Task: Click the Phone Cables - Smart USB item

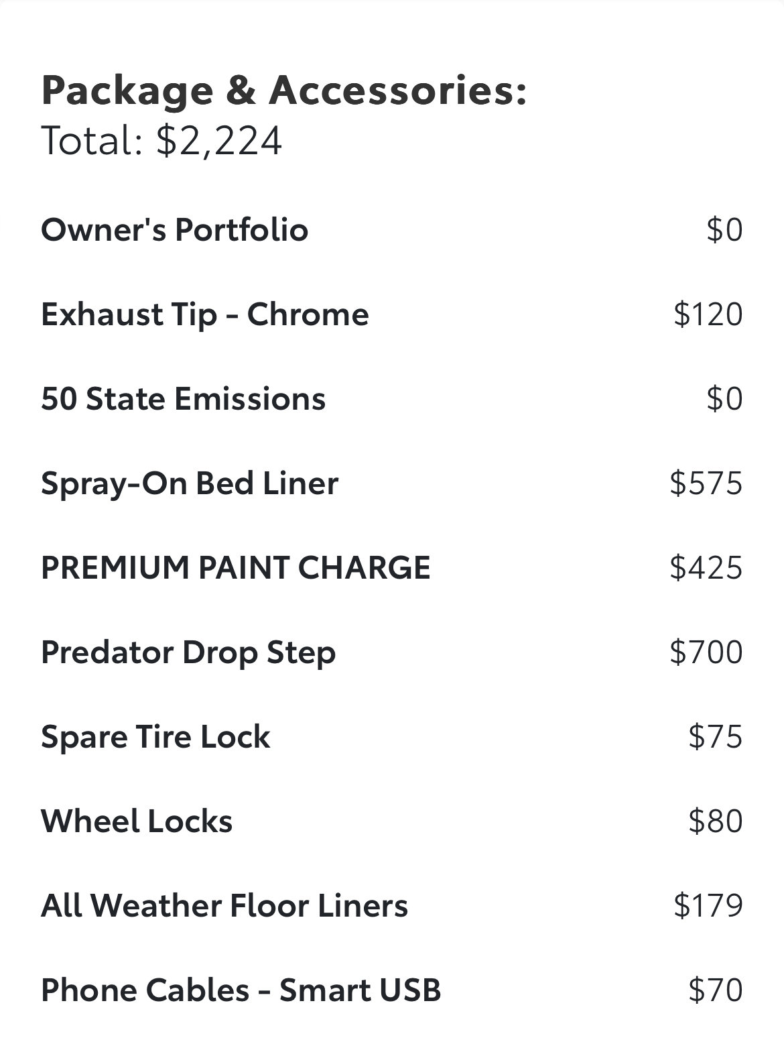Action: 241,990
